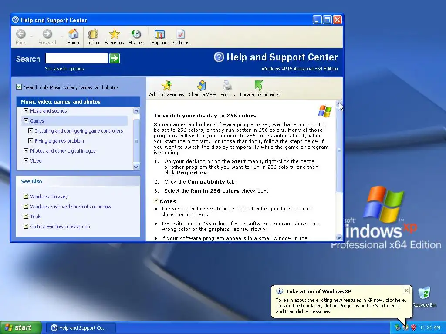
Task: Click the taskbar clock showing 12:26 AM
Action: [430, 327]
